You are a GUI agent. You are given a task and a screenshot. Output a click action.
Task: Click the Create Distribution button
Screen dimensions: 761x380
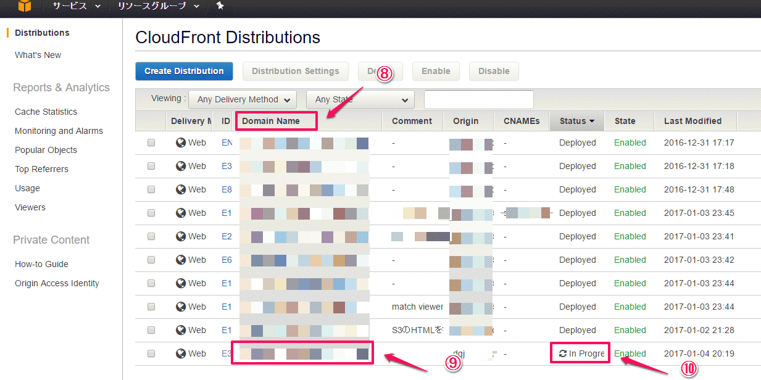pyautogui.click(x=184, y=71)
